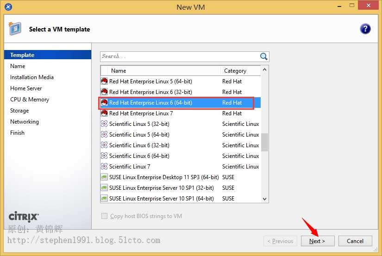Viewport: 382px width, 256px height.
Task: Click Scientific Linux 7 icon
Action: (104, 166)
